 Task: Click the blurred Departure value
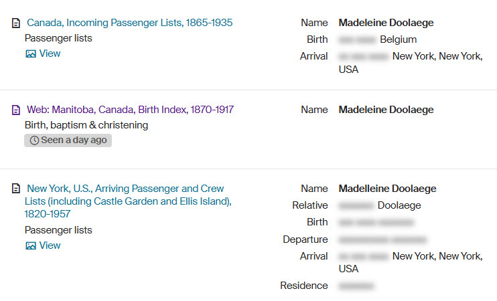tap(382, 239)
